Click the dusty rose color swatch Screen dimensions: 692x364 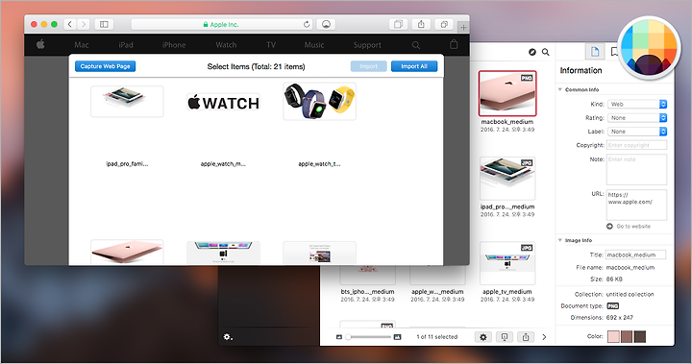[627, 337]
